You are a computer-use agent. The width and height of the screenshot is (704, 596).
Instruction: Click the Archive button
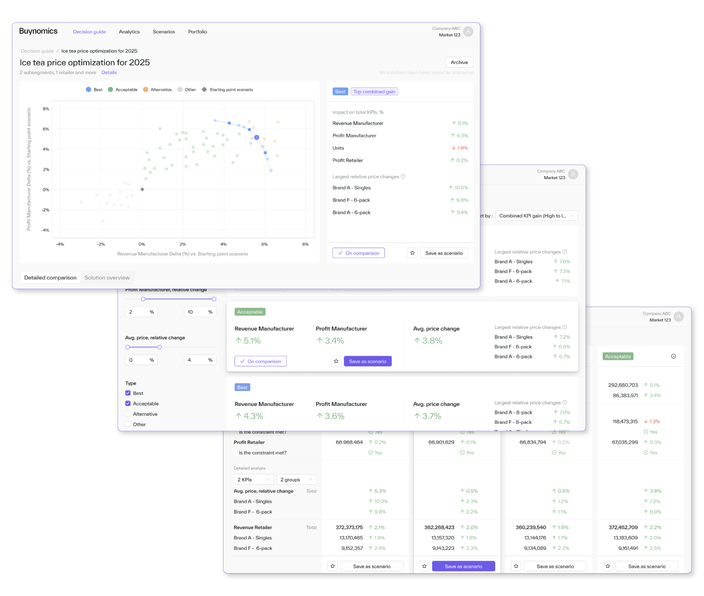click(x=459, y=63)
